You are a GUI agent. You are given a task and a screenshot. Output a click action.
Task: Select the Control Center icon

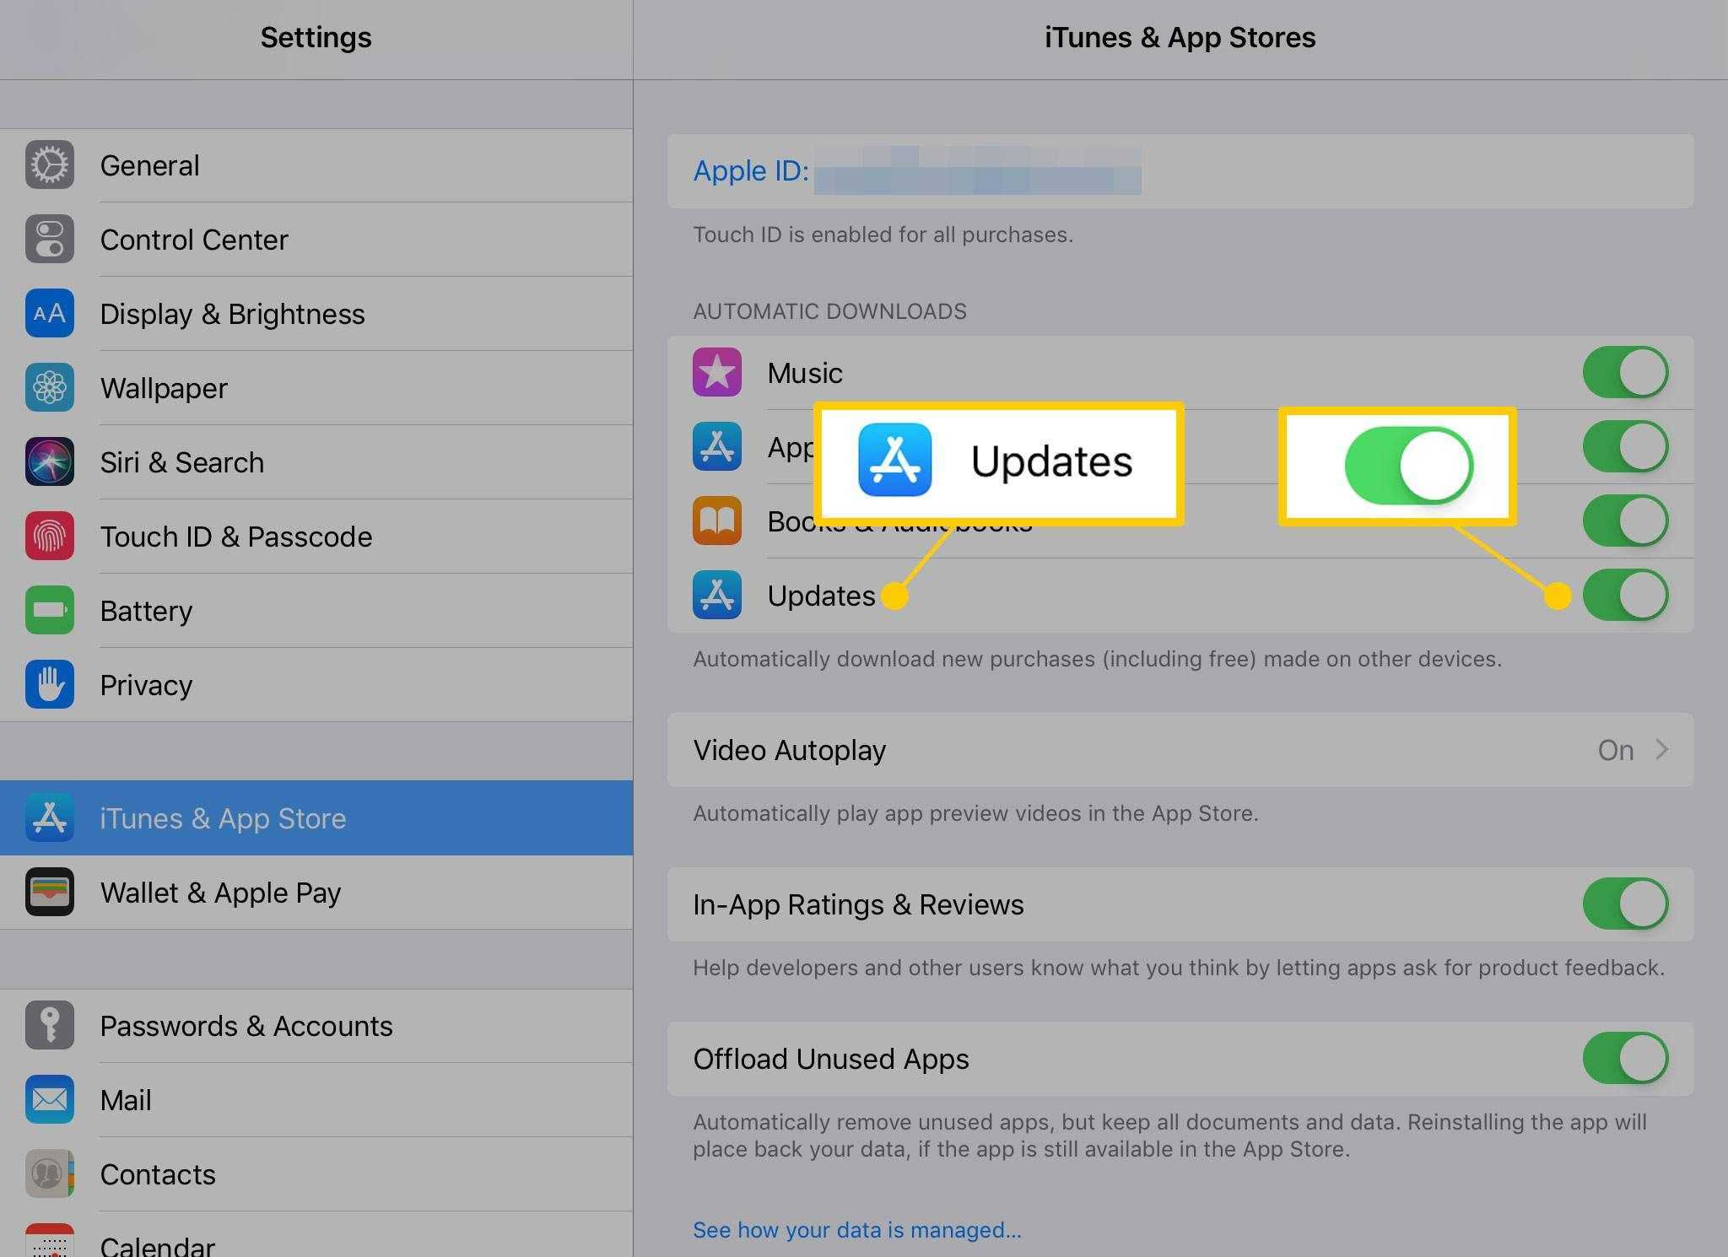point(48,239)
